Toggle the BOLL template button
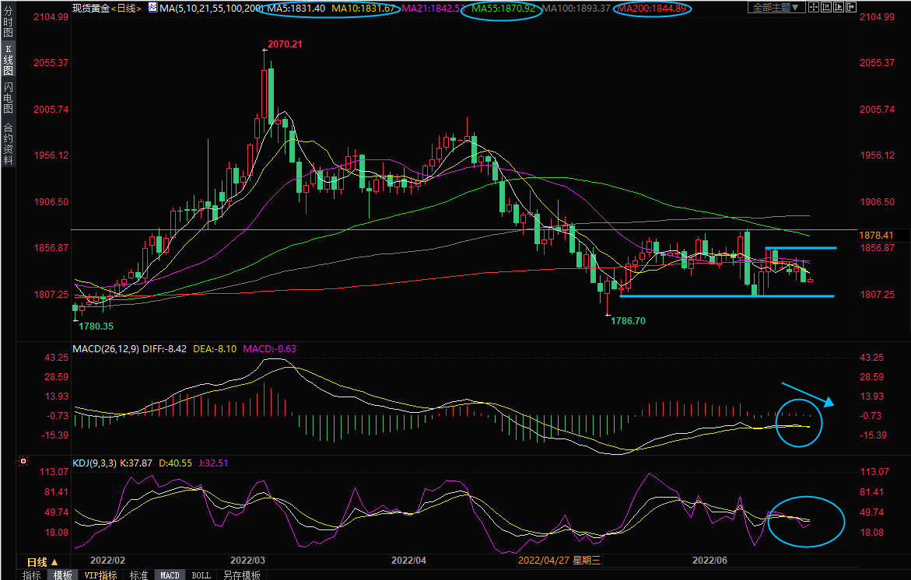 coord(201,575)
